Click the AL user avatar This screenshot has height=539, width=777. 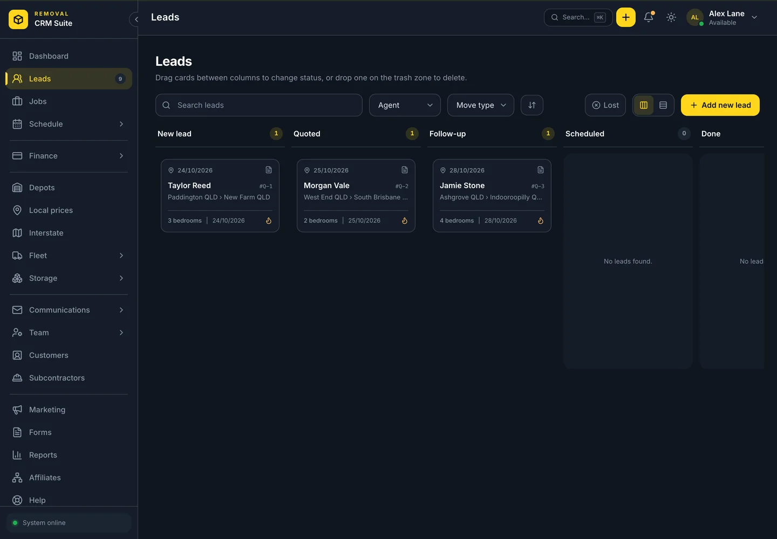[695, 17]
